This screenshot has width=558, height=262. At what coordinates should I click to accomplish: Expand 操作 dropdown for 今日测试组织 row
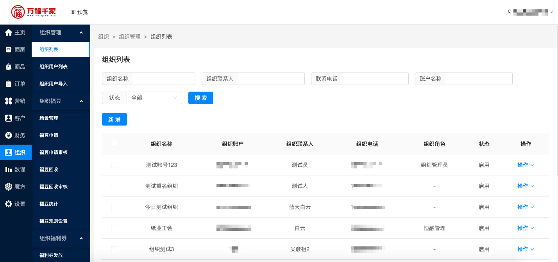coord(525,207)
